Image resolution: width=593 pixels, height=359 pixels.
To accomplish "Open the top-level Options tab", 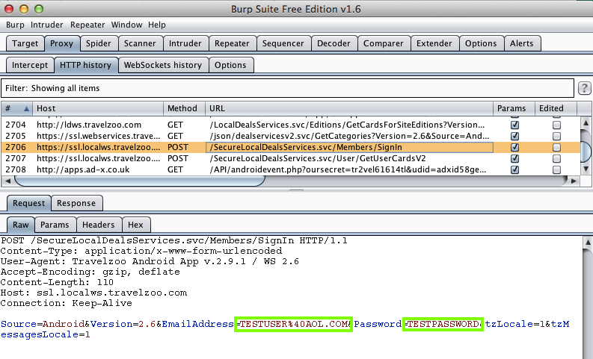I will tap(481, 43).
